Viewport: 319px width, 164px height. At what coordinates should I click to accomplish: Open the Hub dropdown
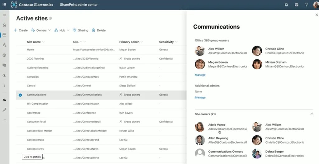[x=62, y=30]
